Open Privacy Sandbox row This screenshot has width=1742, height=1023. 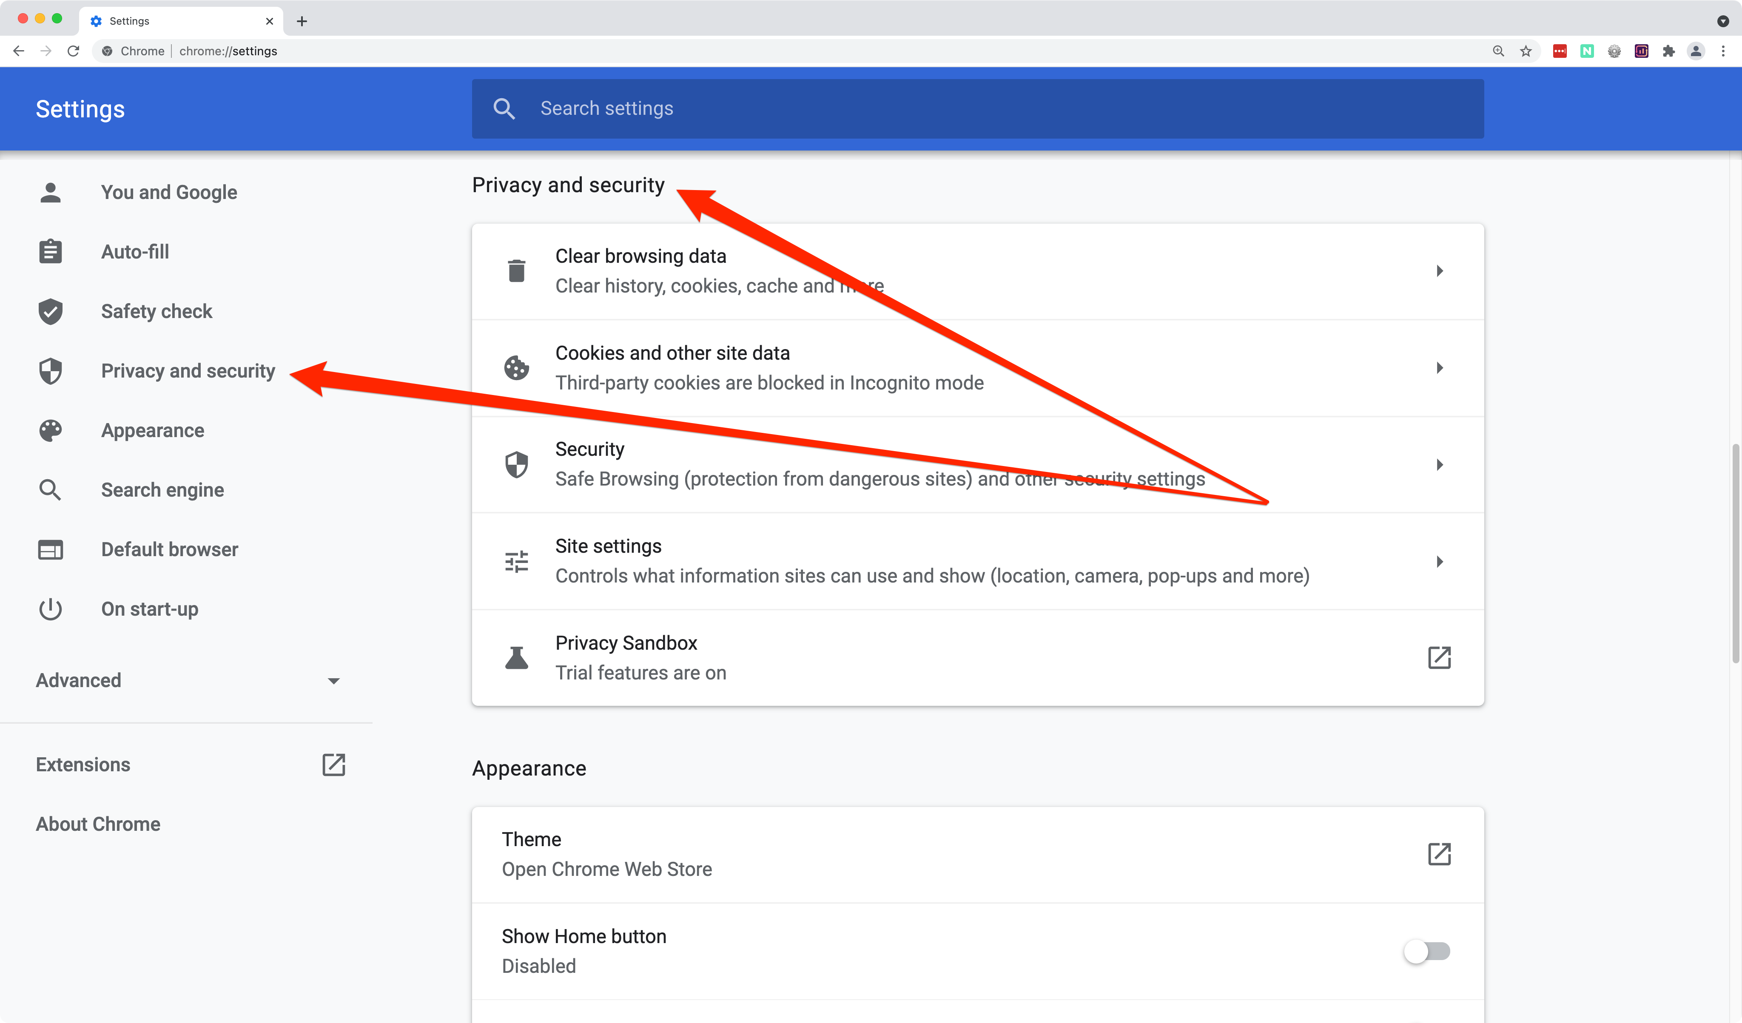[x=977, y=658]
